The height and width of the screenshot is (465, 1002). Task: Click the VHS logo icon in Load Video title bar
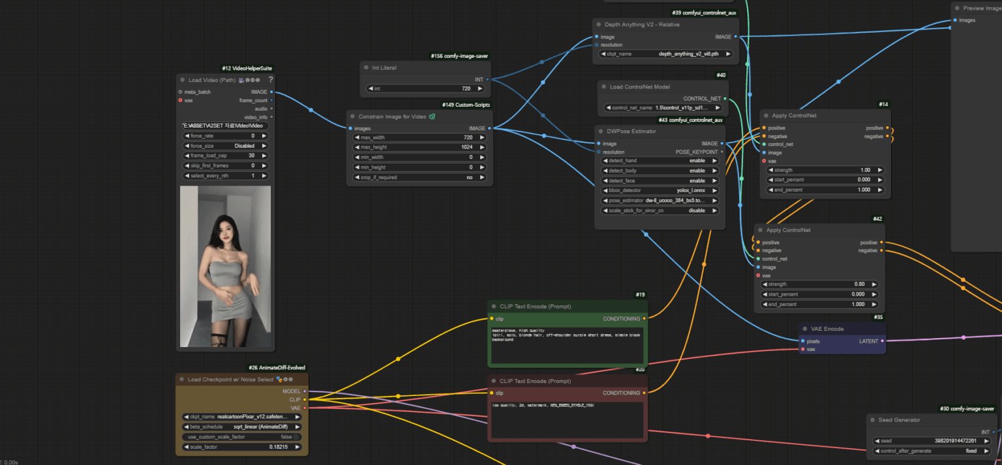[241, 80]
